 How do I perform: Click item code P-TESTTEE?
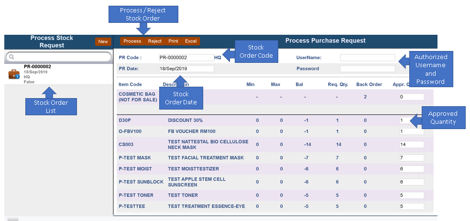click(132, 206)
